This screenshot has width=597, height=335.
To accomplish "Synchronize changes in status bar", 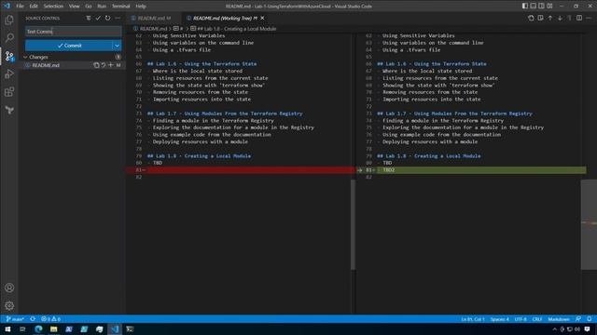I will click(x=33, y=319).
